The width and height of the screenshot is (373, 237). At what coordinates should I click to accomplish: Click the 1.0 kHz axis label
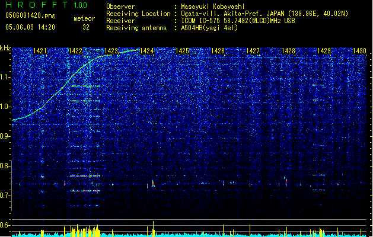tap(5, 107)
